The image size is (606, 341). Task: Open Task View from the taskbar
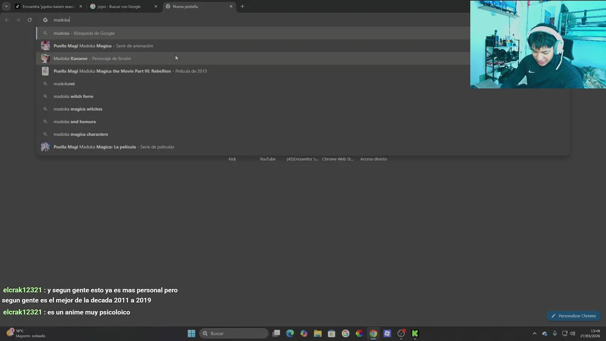[x=276, y=333]
